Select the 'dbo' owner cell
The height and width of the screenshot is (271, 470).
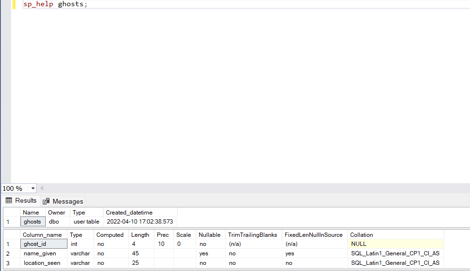(58, 222)
